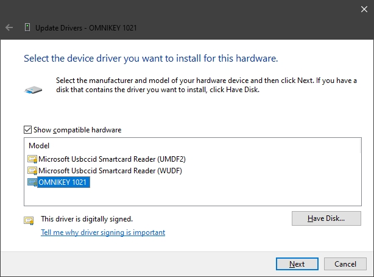Uncheck Show compatible hardware checkbox

point(27,130)
